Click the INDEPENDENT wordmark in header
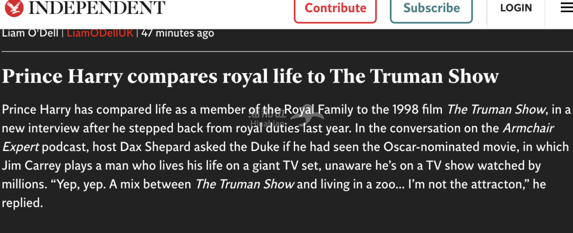 (97, 8)
